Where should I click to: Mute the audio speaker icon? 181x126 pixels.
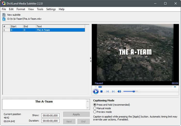click(119, 92)
